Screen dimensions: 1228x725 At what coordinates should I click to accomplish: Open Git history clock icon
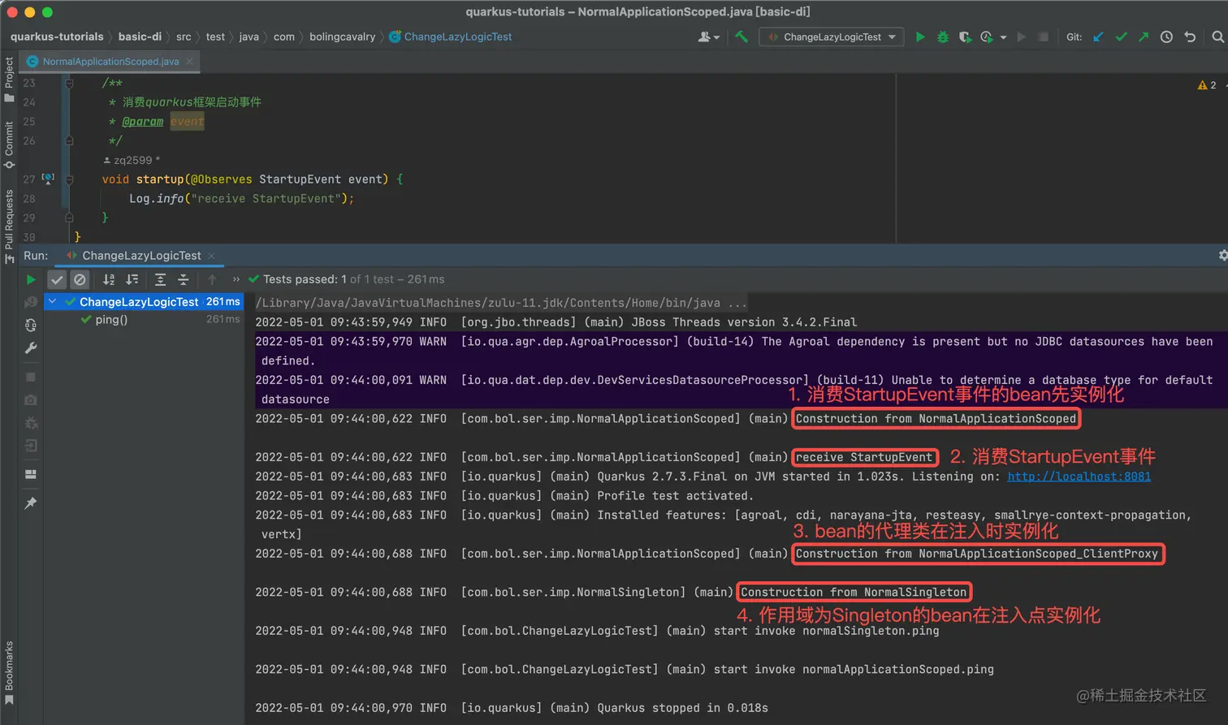coord(1166,37)
